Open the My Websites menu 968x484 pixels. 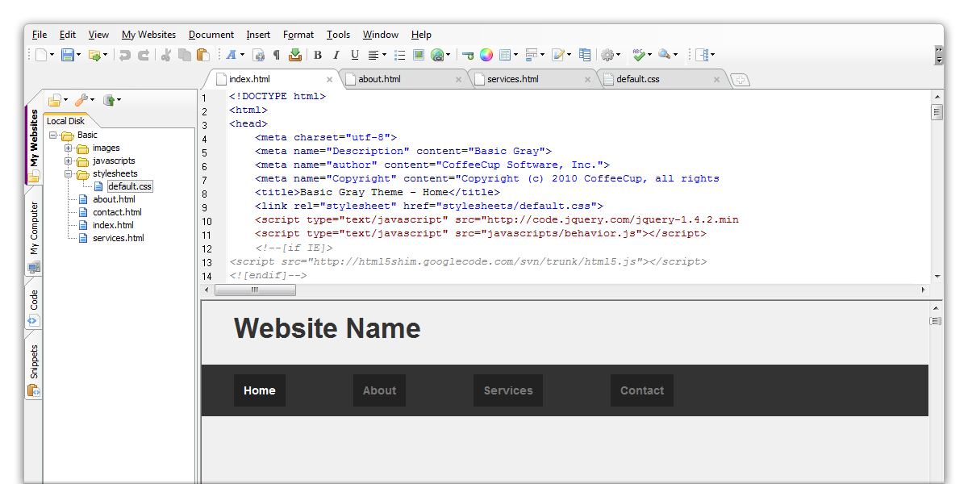148,35
